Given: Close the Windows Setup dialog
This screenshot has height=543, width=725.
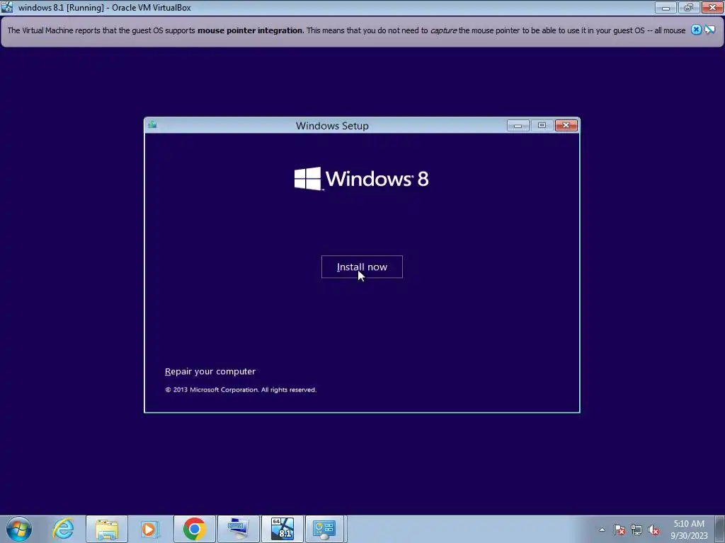Looking at the screenshot, I should (566, 125).
